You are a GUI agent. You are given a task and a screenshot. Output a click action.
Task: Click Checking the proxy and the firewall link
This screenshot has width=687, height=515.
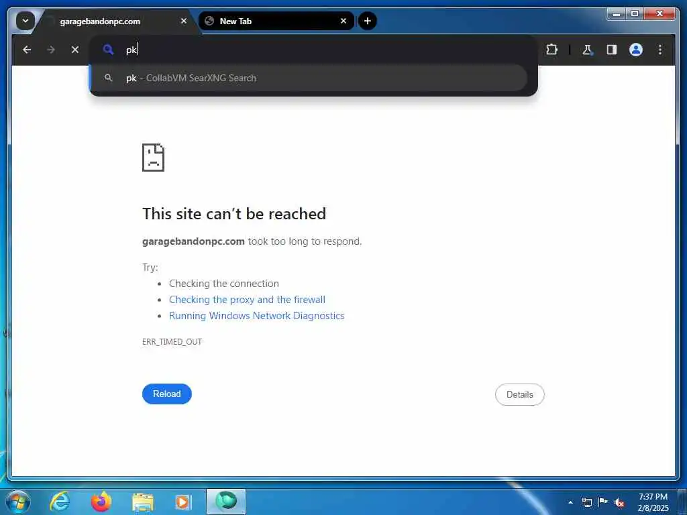point(247,300)
